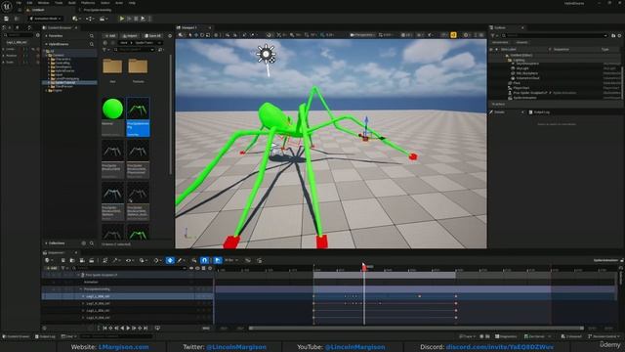The height and width of the screenshot is (352, 625).
Task: Open the Animation Mode dropdown
Action: click(45, 19)
